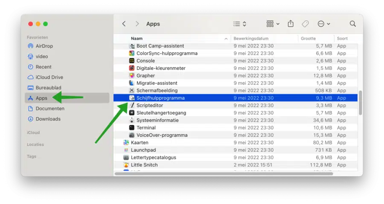Select the Lettertypecatalogus file name
The image size is (384, 204).
[153, 157]
